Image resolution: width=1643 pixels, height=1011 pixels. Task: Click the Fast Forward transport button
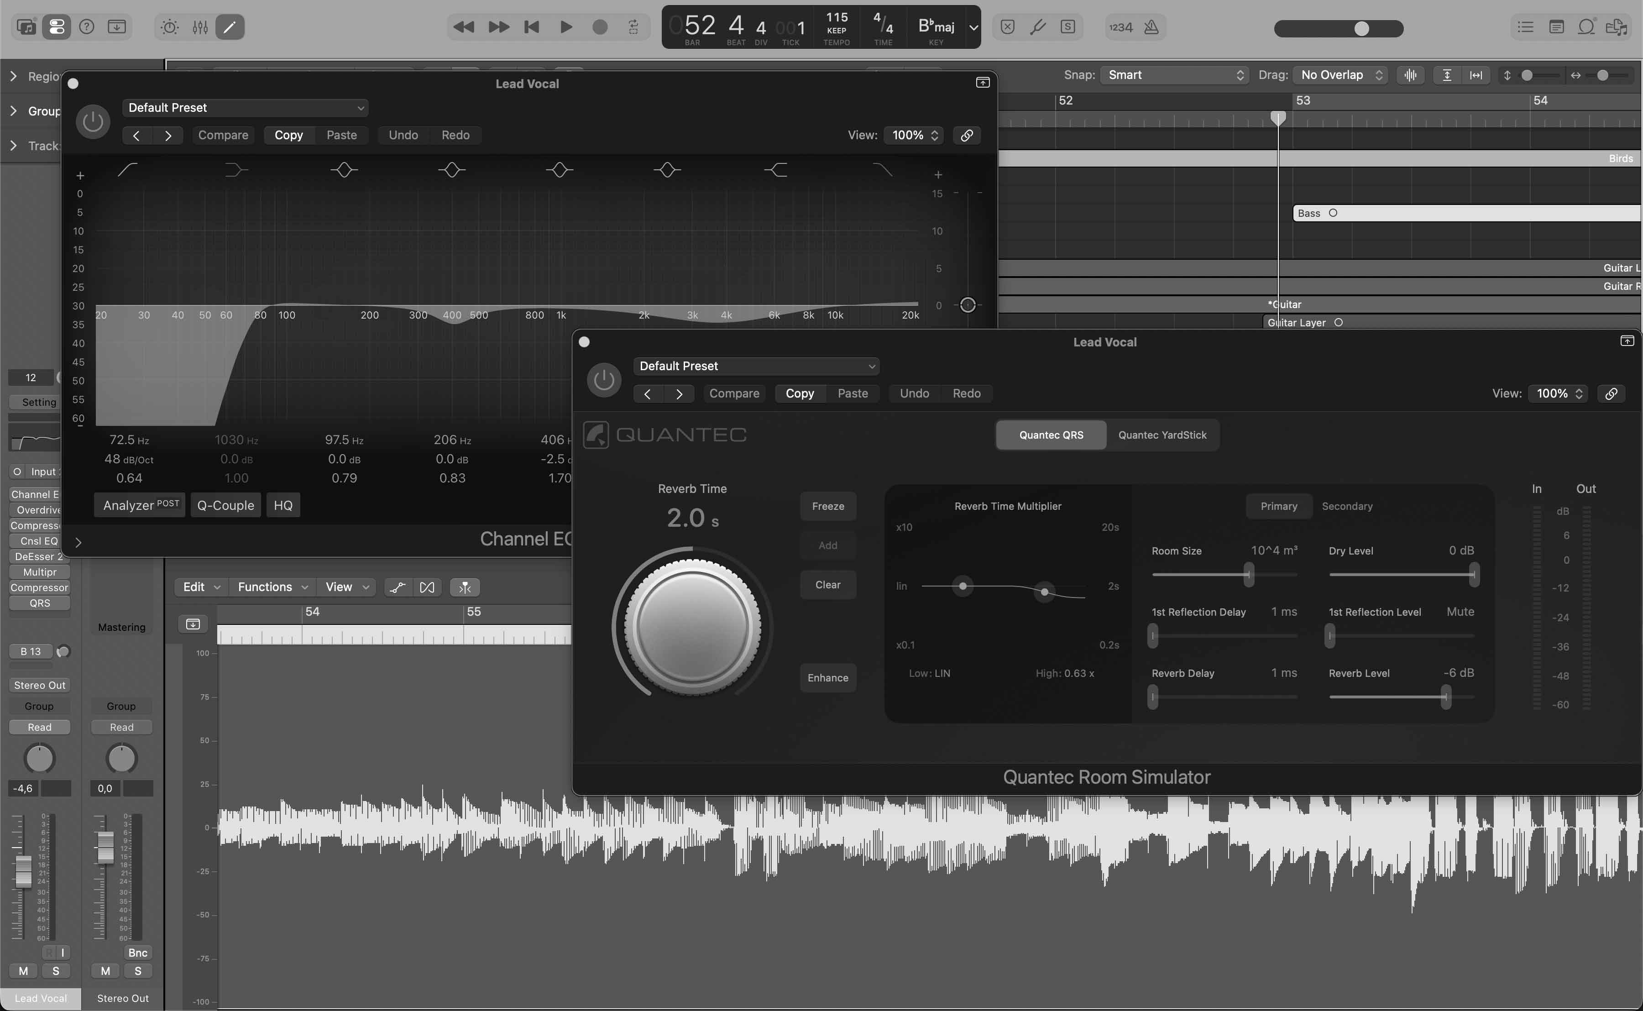click(x=498, y=27)
